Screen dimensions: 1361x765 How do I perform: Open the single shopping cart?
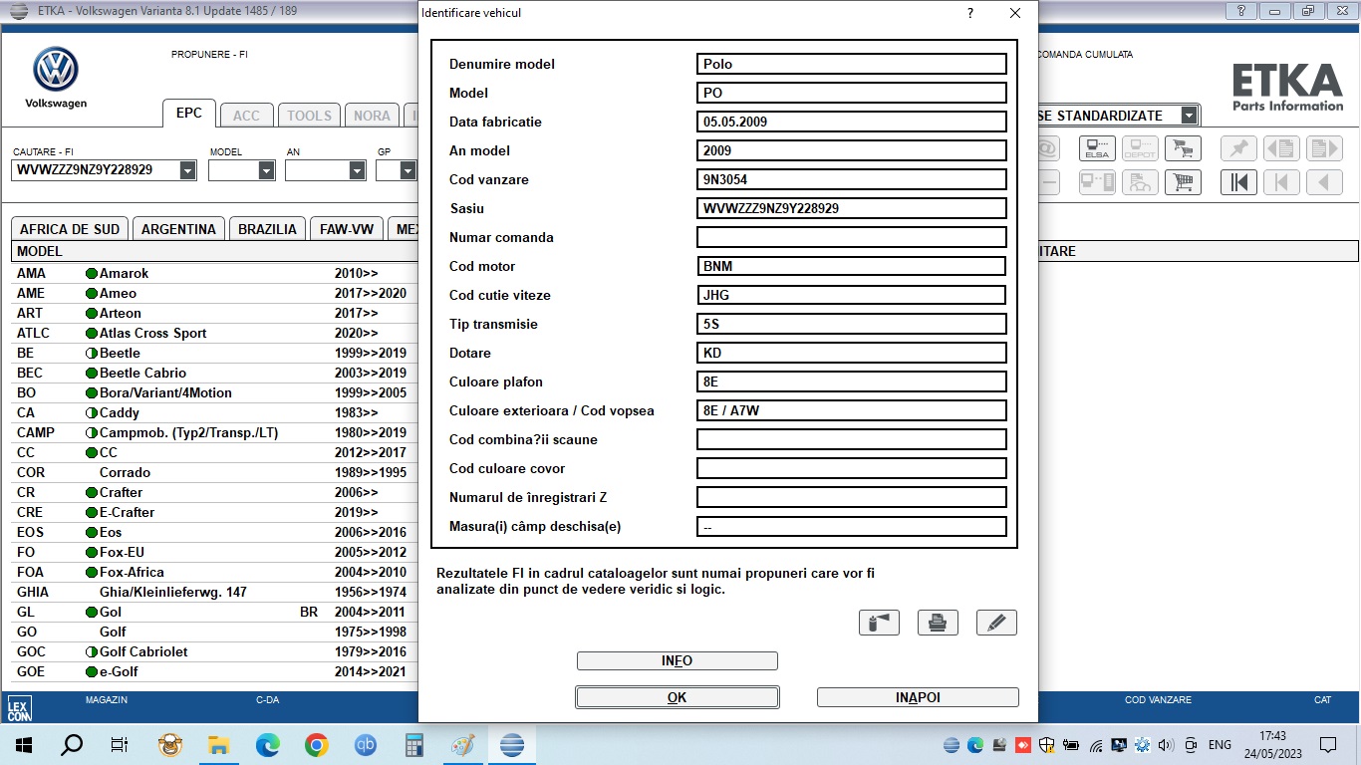pos(1183,149)
